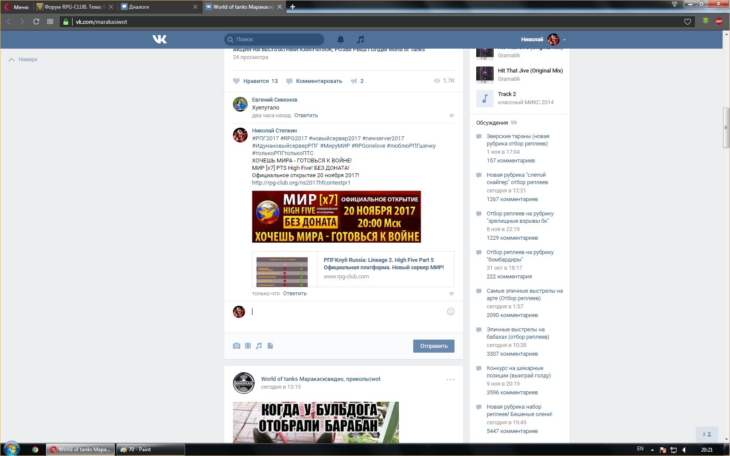The height and width of the screenshot is (456, 730).
Task: Open emoji smiley picker
Action: pyautogui.click(x=451, y=311)
